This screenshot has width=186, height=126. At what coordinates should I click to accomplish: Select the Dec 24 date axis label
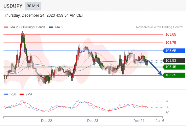(139, 121)
